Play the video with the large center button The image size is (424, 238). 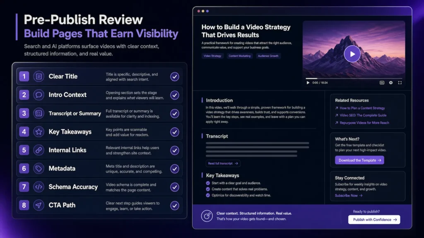352,54
